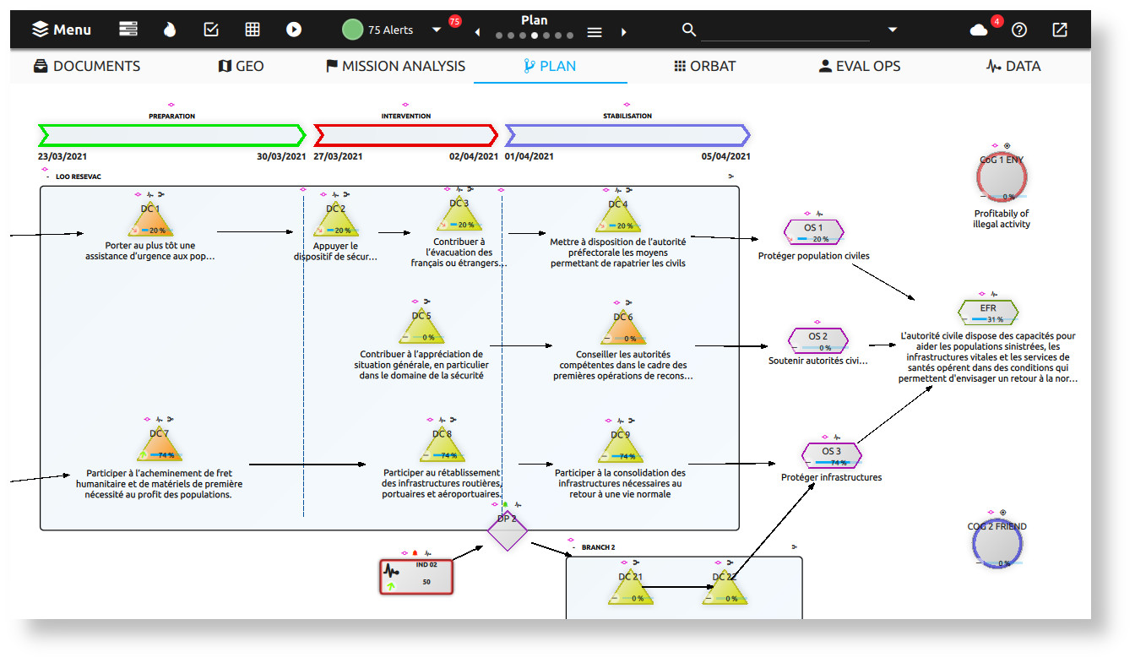Switch to the ORBAT tab
Image resolution: width=1135 pixels, height=663 pixels.
(x=705, y=65)
